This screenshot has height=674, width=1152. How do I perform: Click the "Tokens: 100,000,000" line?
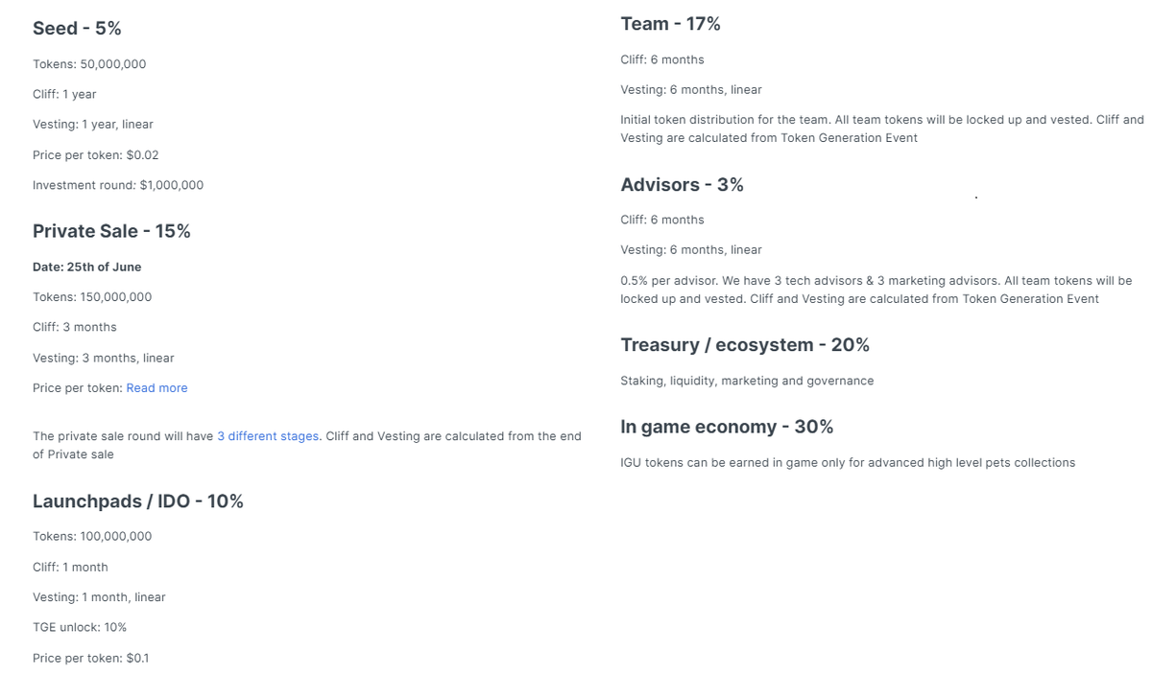[92, 536]
